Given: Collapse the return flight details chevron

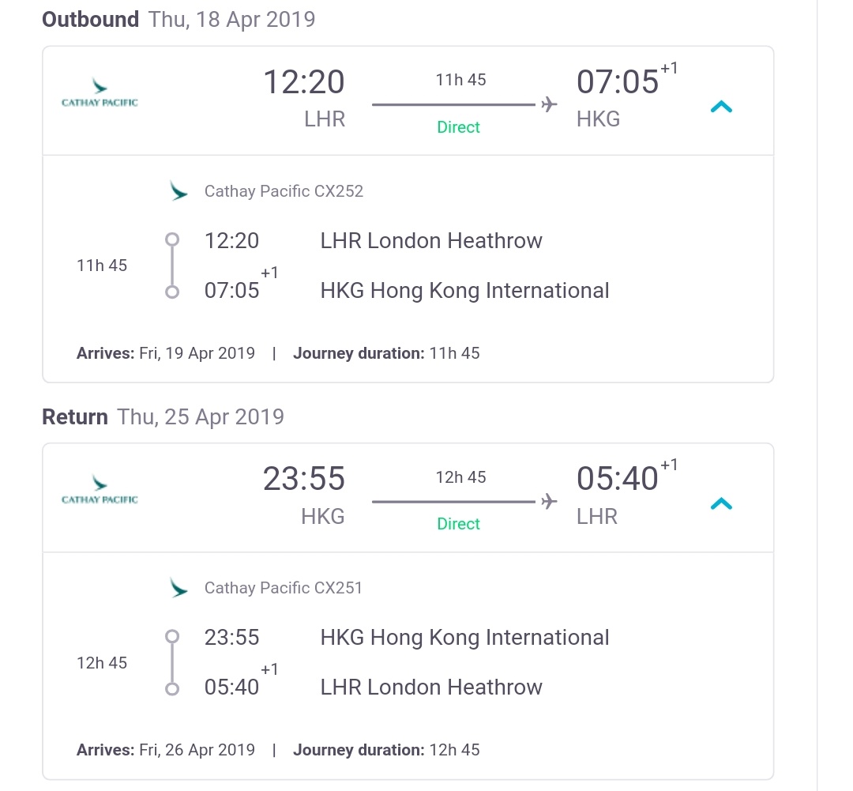Looking at the screenshot, I should pos(721,503).
